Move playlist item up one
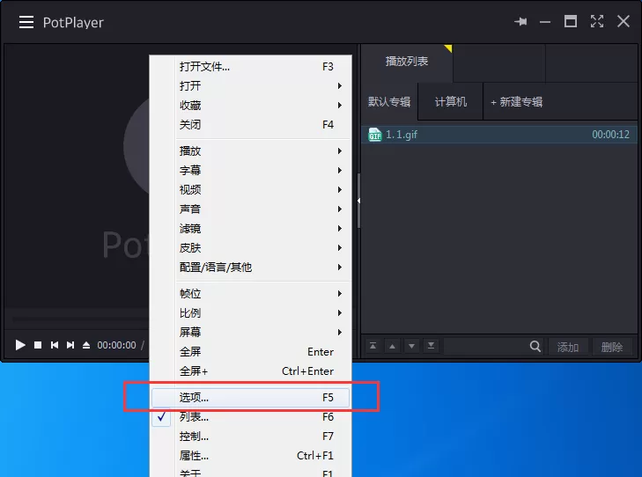The image size is (642, 477). point(392,346)
